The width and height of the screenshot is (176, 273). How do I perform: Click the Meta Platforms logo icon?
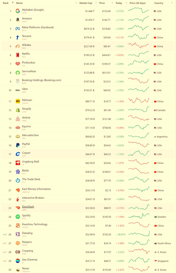(18, 29)
